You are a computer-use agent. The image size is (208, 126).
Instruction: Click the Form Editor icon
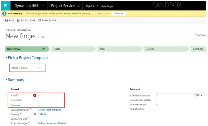point(40,20)
